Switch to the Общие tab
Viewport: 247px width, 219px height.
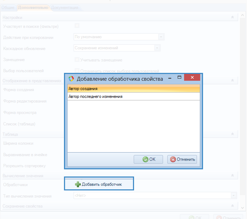click(8, 7)
